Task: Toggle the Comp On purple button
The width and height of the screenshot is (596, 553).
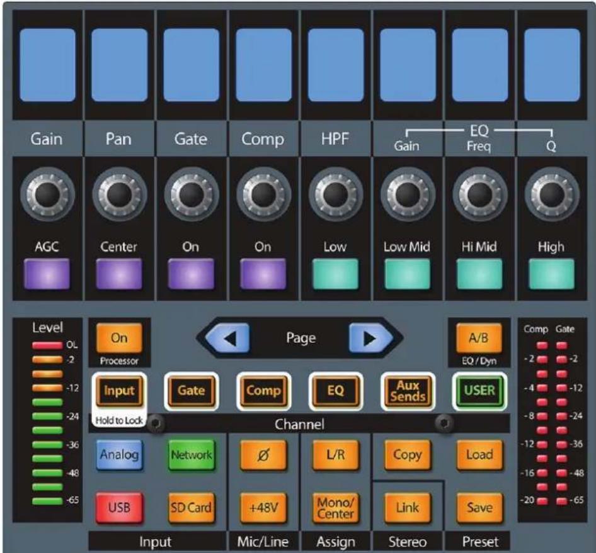Action: click(x=263, y=274)
